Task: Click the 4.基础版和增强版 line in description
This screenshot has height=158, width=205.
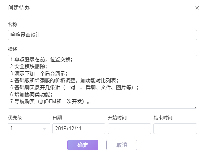Action: (x=64, y=81)
